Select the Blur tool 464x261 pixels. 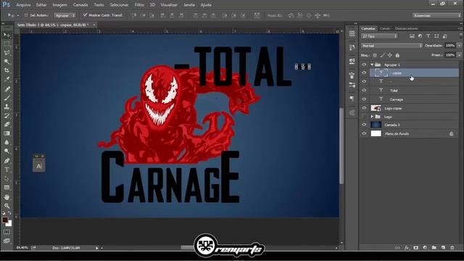point(7,142)
